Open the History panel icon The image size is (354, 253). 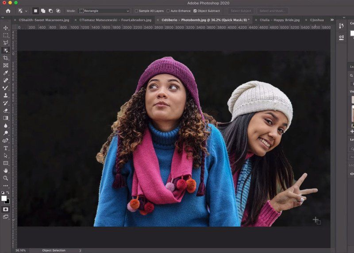pos(341,26)
